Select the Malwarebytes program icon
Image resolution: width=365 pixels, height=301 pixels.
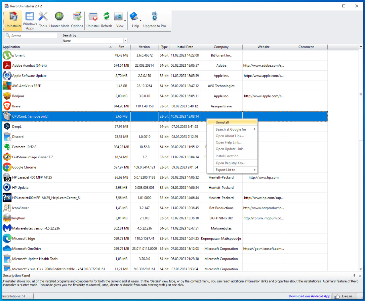7,228
